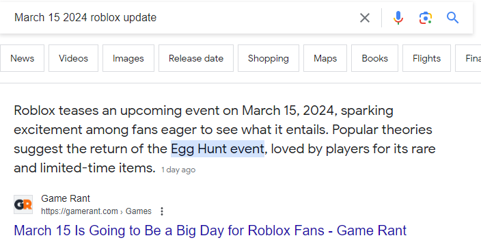Select the Flights filter tab
Viewport: 481px width, 251px height.
tap(426, 58)
